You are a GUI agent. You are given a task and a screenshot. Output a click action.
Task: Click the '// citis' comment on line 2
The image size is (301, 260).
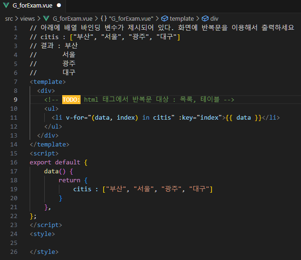[105, 37]
